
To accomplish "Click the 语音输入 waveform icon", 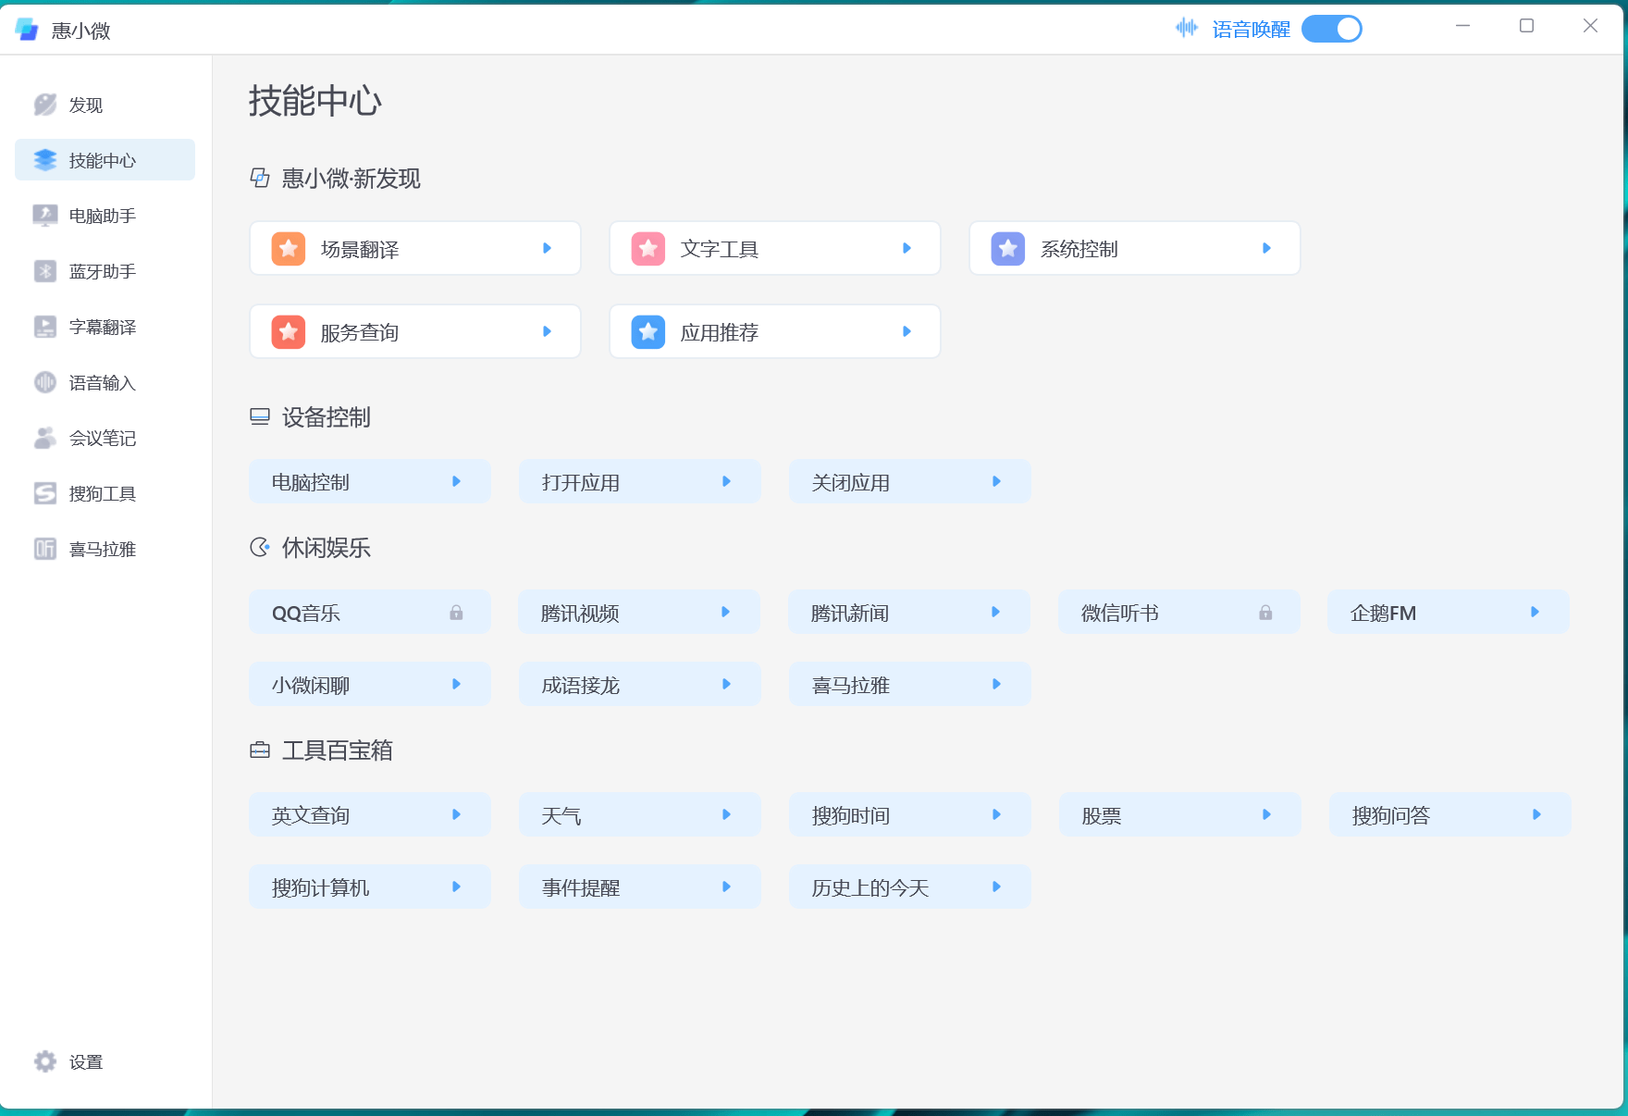I will (x=44, y=382).
